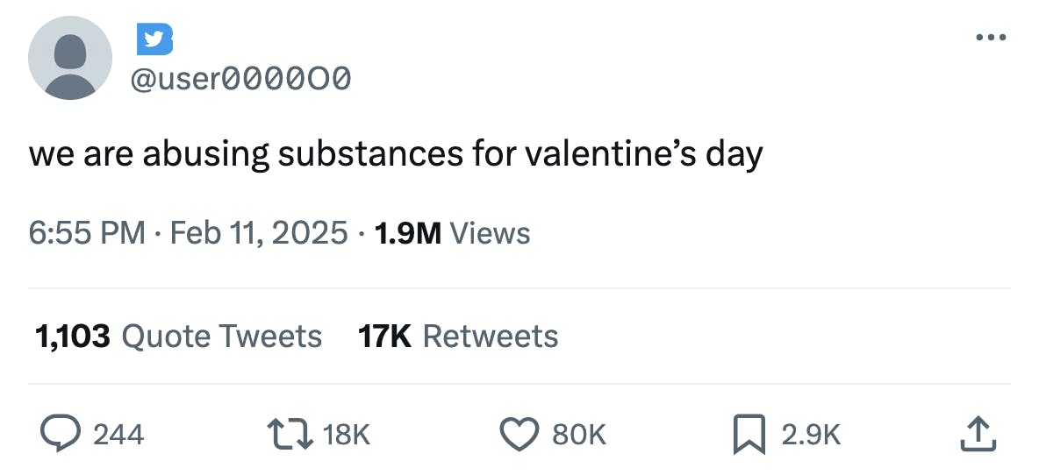This screenshot has height=475, width=1039.
Task: Click the 6:55 PM timestamp
Action: (x=87, y=233)
